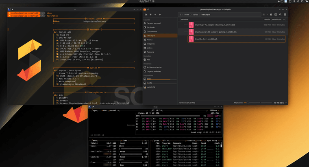Open Bluetooth icon in system tray
This screenshot has width=309, height=167.
tap(294, 1)
